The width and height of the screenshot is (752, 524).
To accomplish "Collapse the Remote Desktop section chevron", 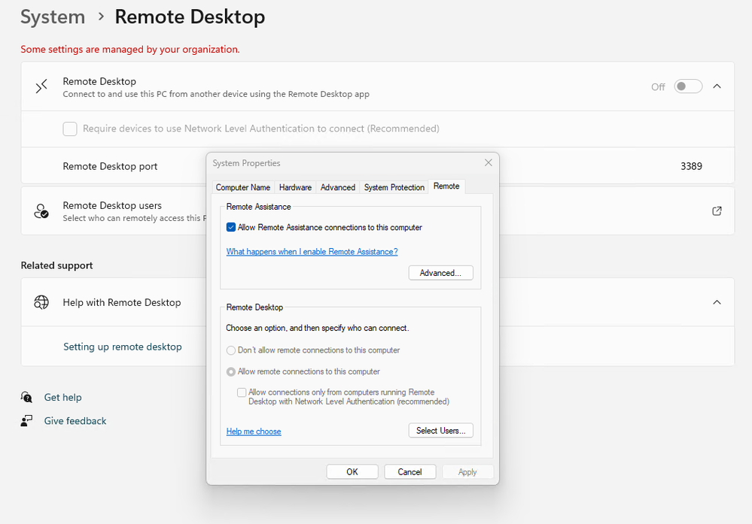I will [x=717, y=86].
